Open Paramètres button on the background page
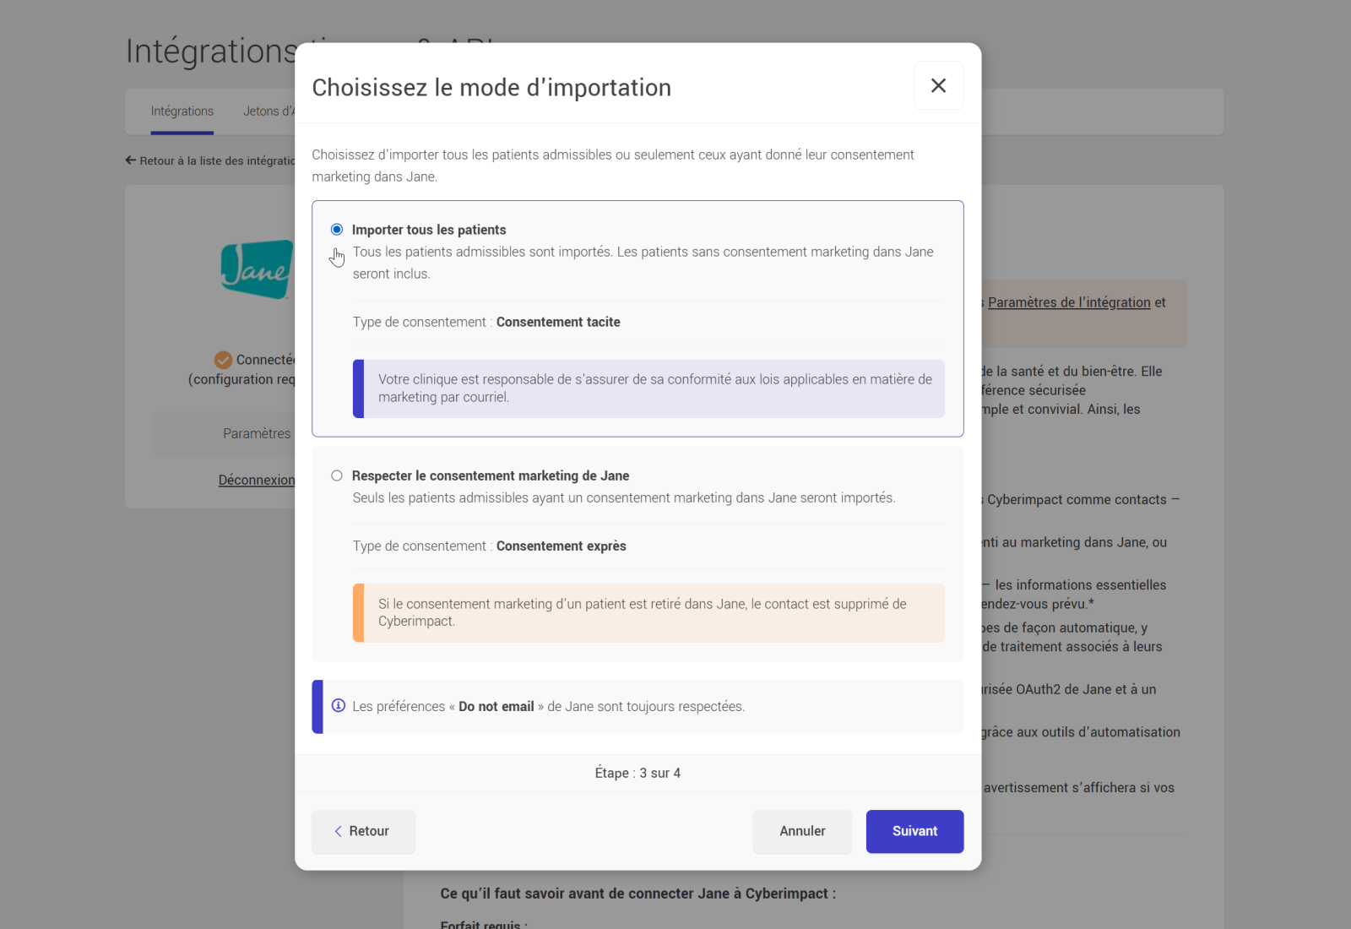1351x929 pixels. click(224, 433)
